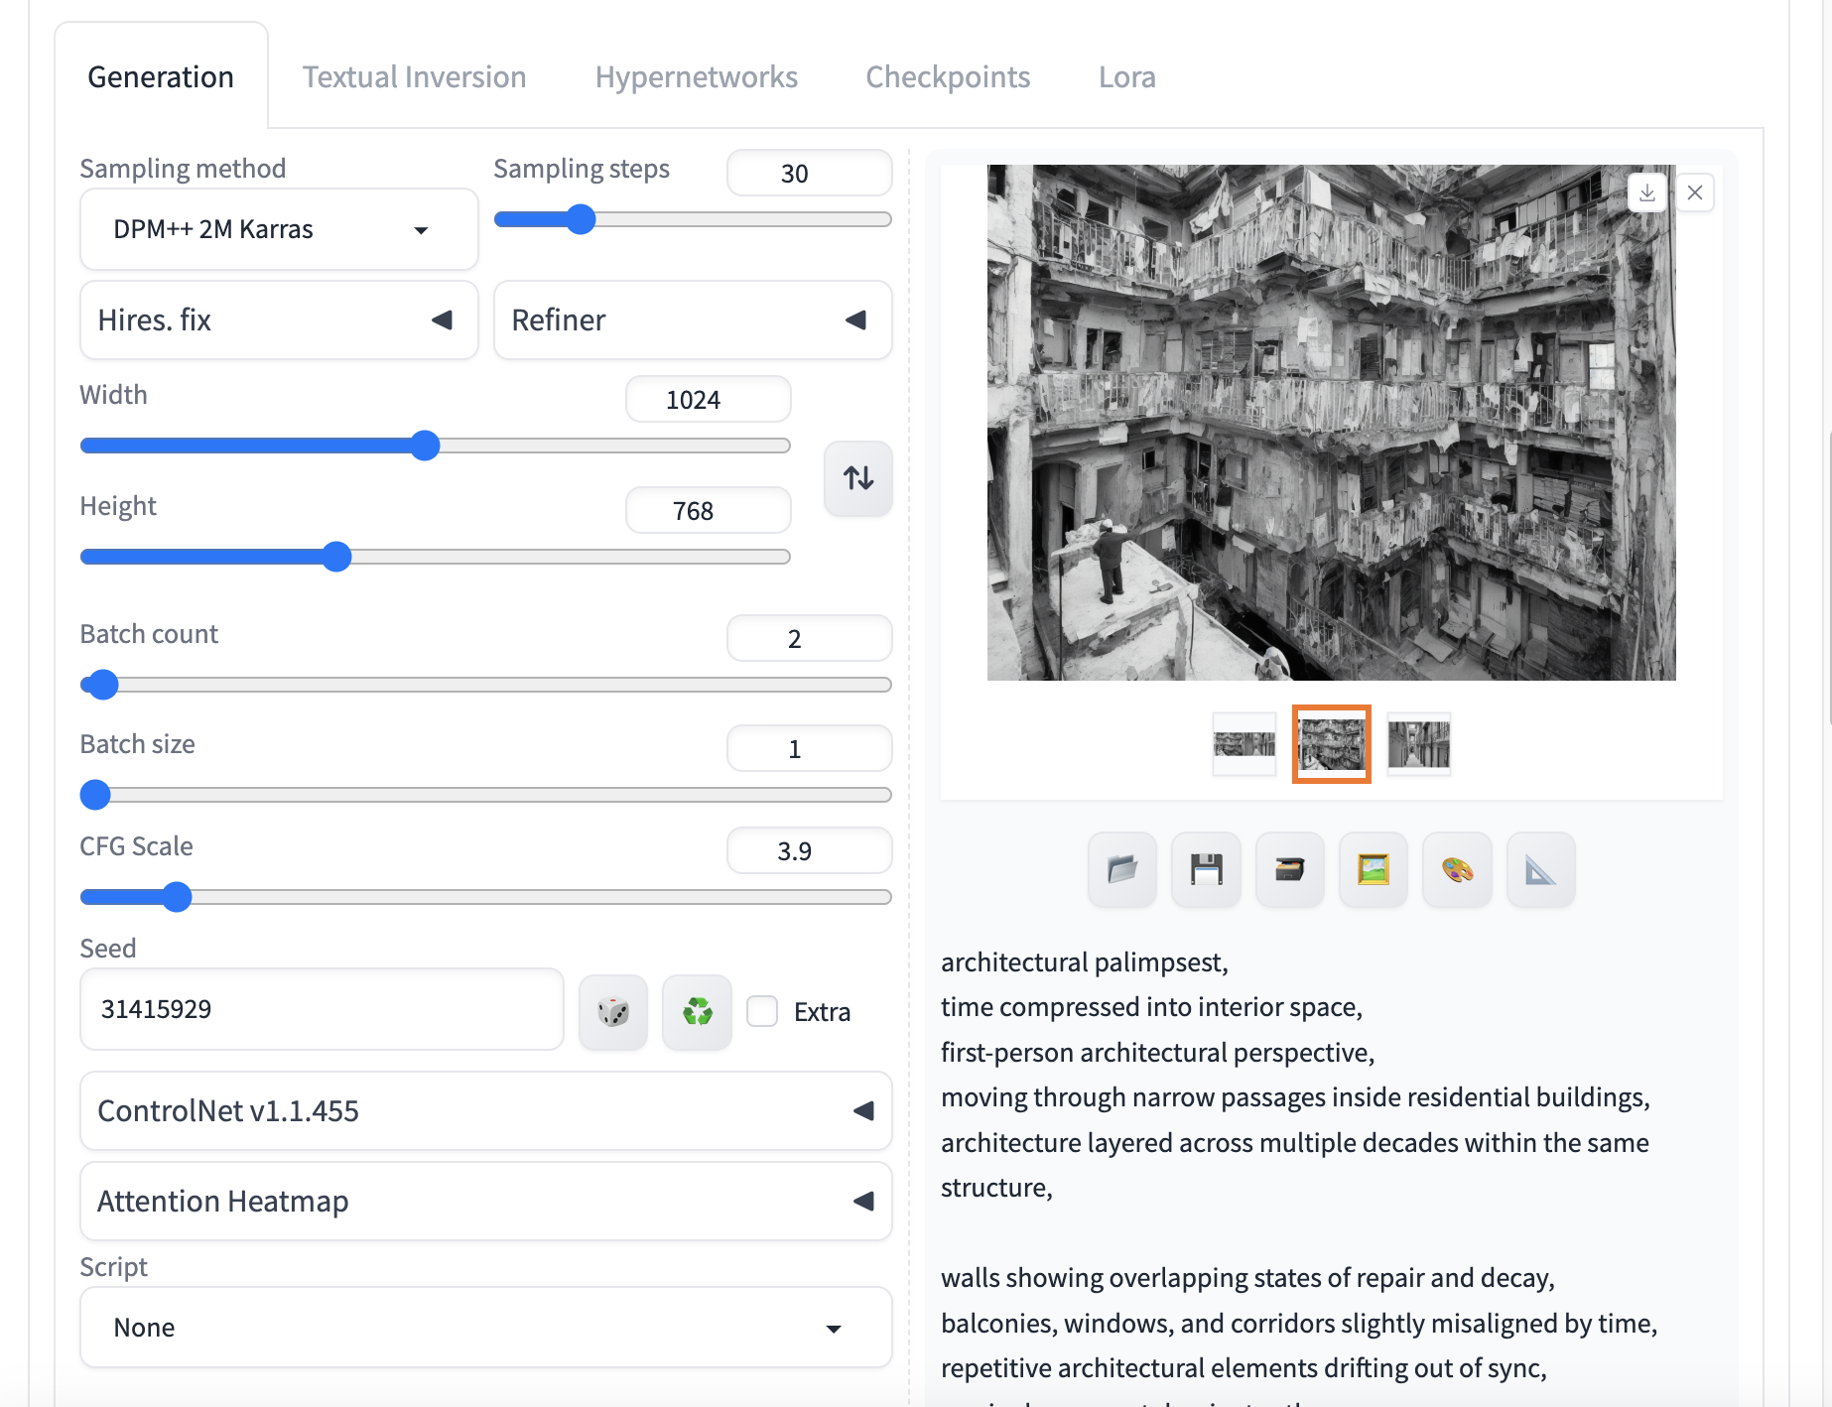Switch to the Textual Inversion tab
The height and width of the screenshot is (1407, 1832).
tap(414, 77)
